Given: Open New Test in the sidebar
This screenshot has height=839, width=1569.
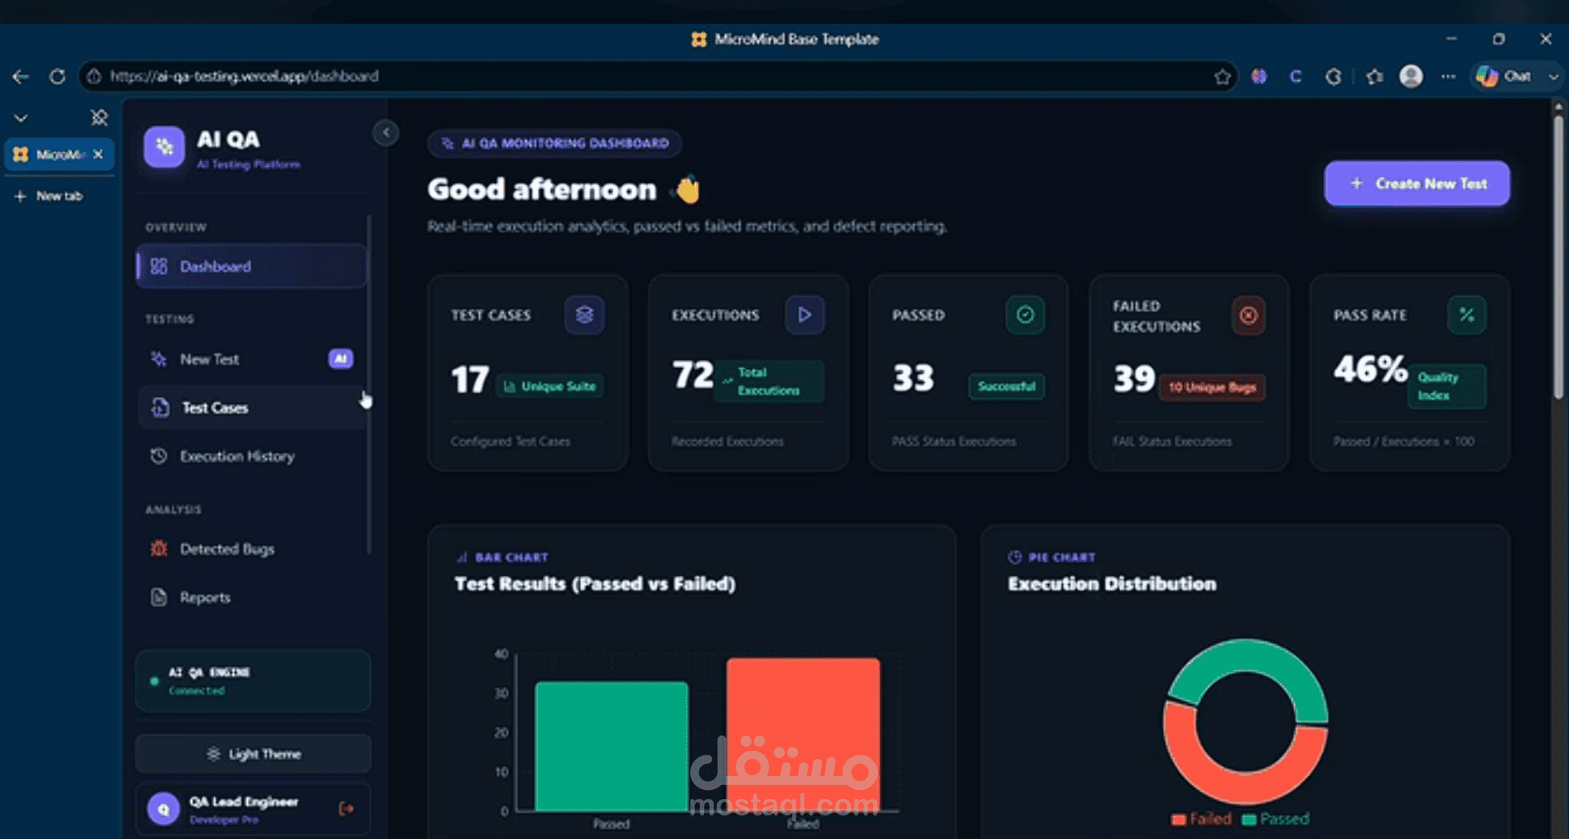Looking at the screenshot, I should click(251, 359).
